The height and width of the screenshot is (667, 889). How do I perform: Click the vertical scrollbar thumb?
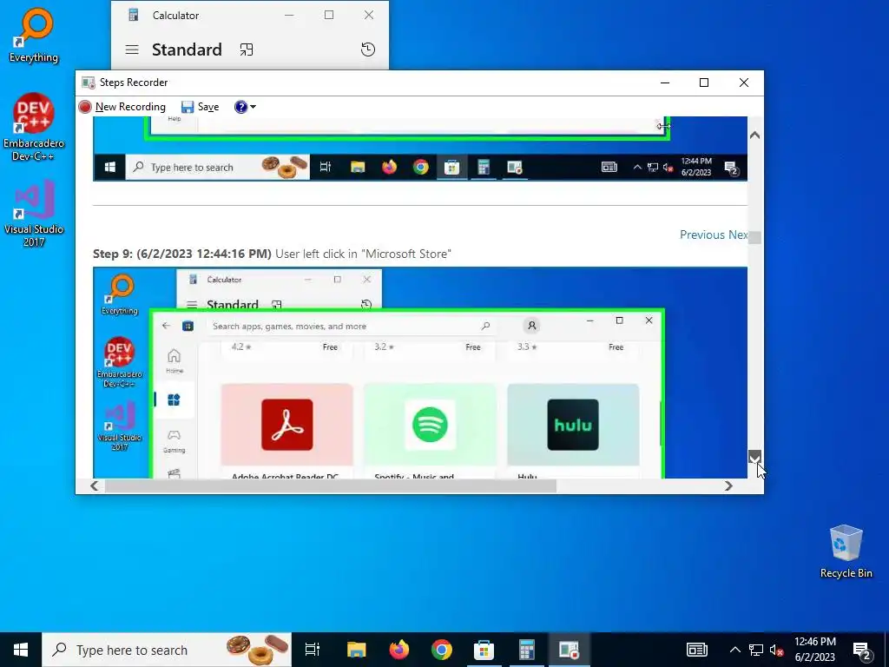[x=754, y=237]
